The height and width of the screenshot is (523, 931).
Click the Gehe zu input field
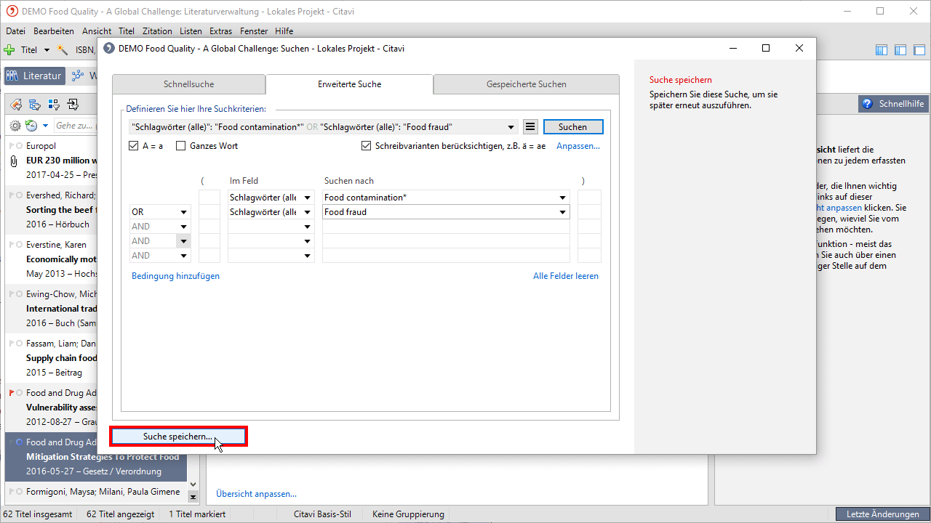point(73,126)
